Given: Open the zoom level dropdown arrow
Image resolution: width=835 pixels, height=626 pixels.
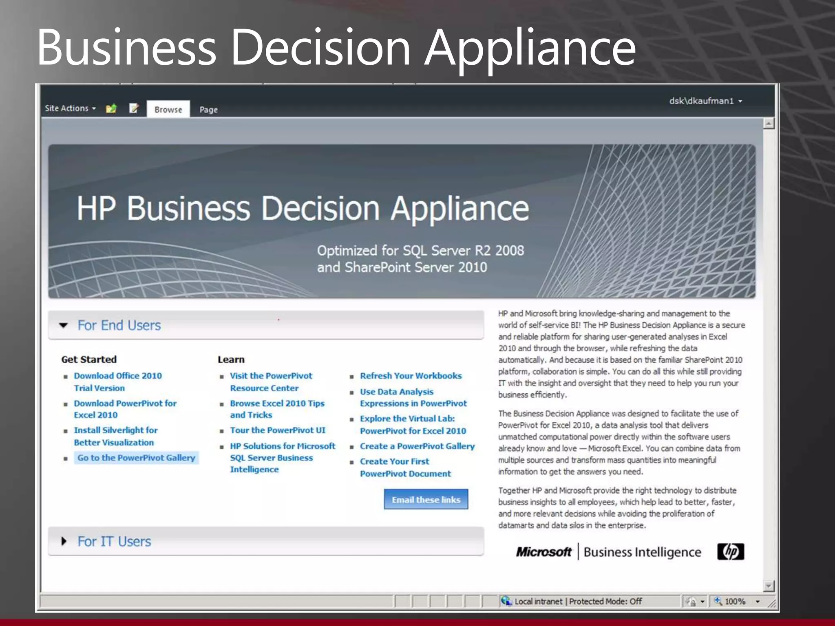Looking at the screenshot, I should [758, 602].
